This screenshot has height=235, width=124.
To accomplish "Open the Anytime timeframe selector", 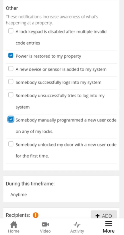I will (x=61, y=195).
